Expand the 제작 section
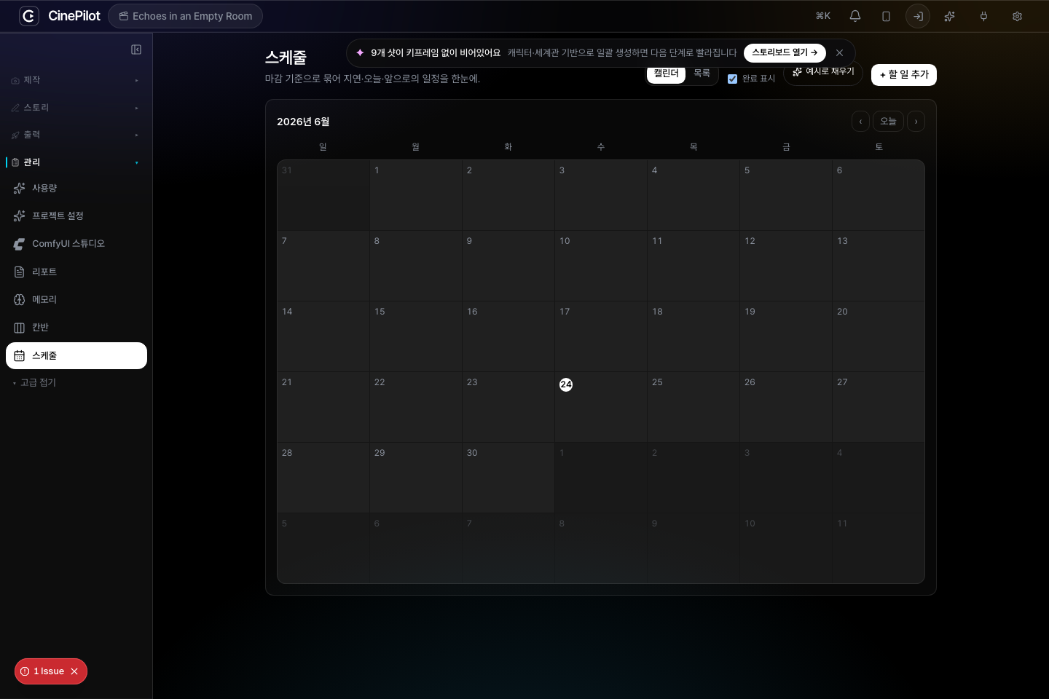The height and width of the screenshot is (699, 1049). click(x=76, y=80)
